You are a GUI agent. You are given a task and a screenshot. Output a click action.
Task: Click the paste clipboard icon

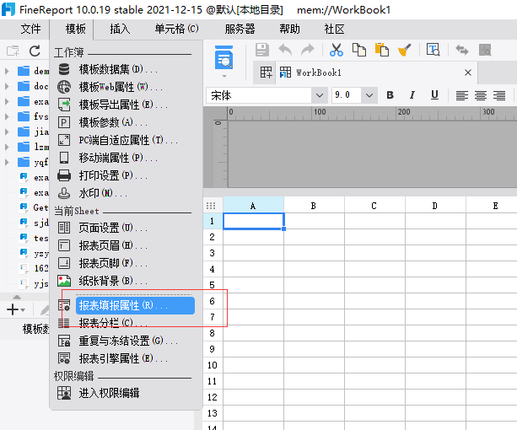coord(382,50)
